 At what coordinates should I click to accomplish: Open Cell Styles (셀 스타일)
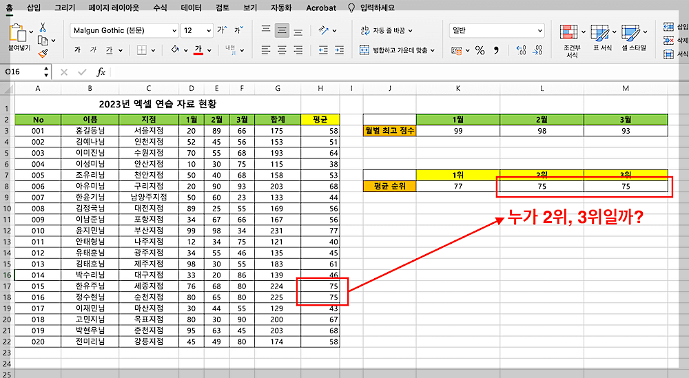point(634,38)
